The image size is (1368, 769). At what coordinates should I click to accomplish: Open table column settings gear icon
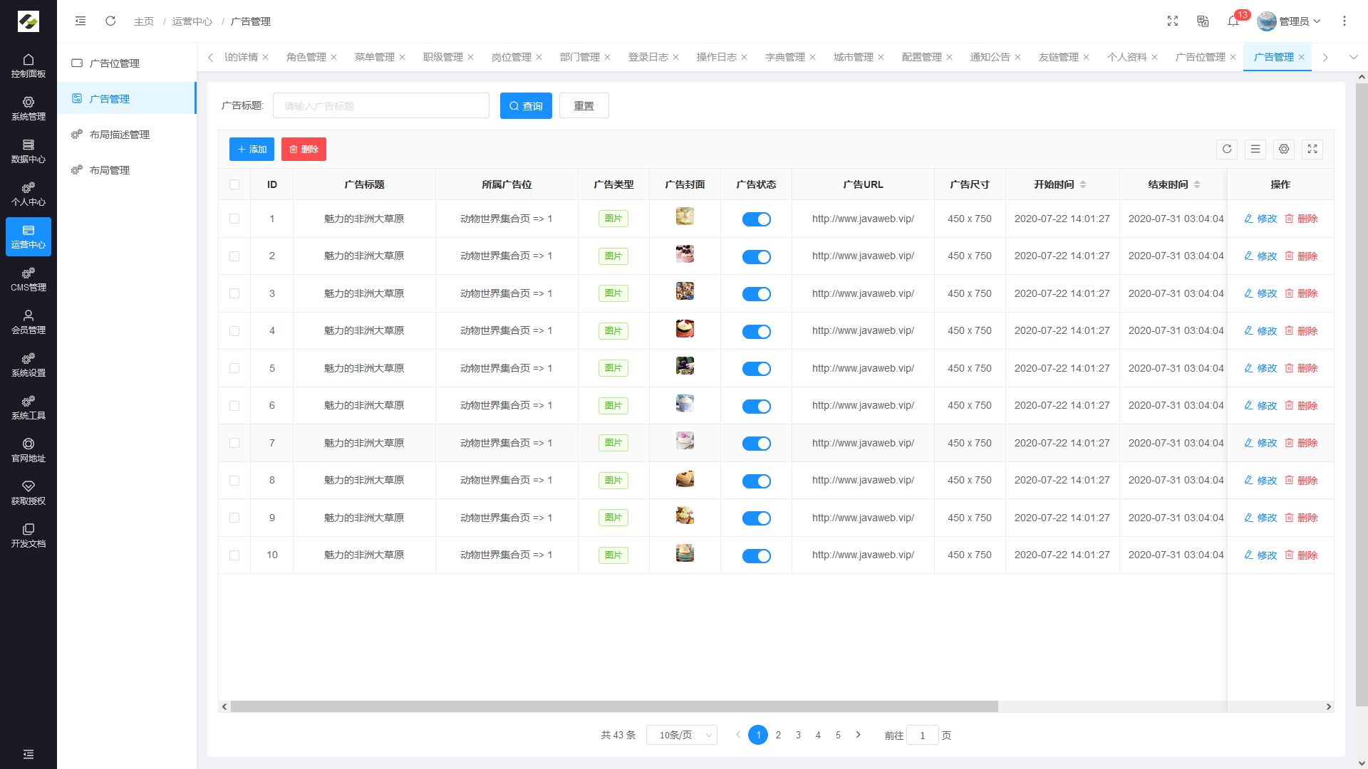[x=1284, y=150]
